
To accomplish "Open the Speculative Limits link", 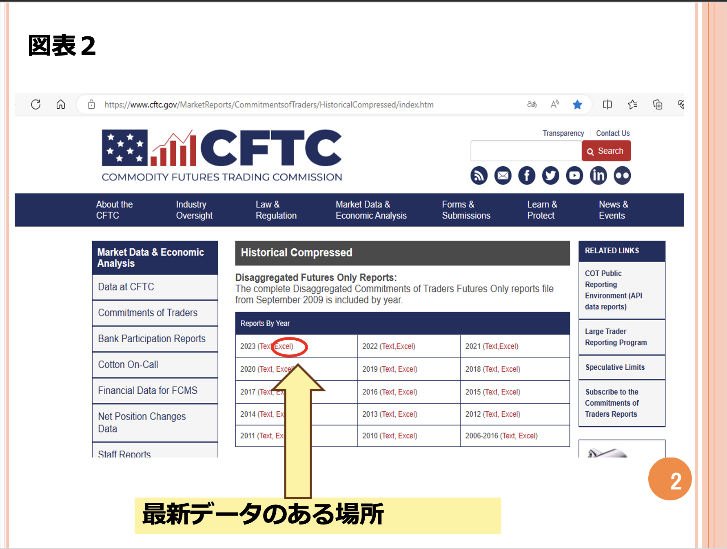I will pyautogui.click(x=615, y=367).
